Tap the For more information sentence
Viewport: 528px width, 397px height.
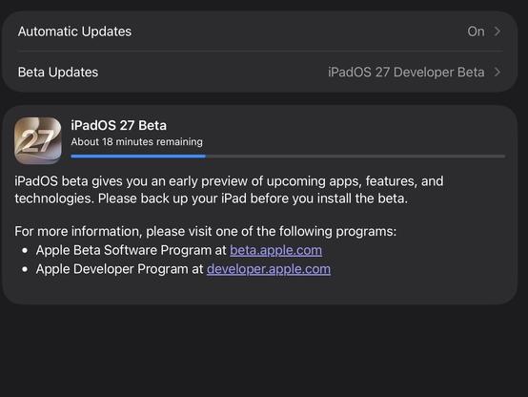pyautogui.click(x=206, y=231)
